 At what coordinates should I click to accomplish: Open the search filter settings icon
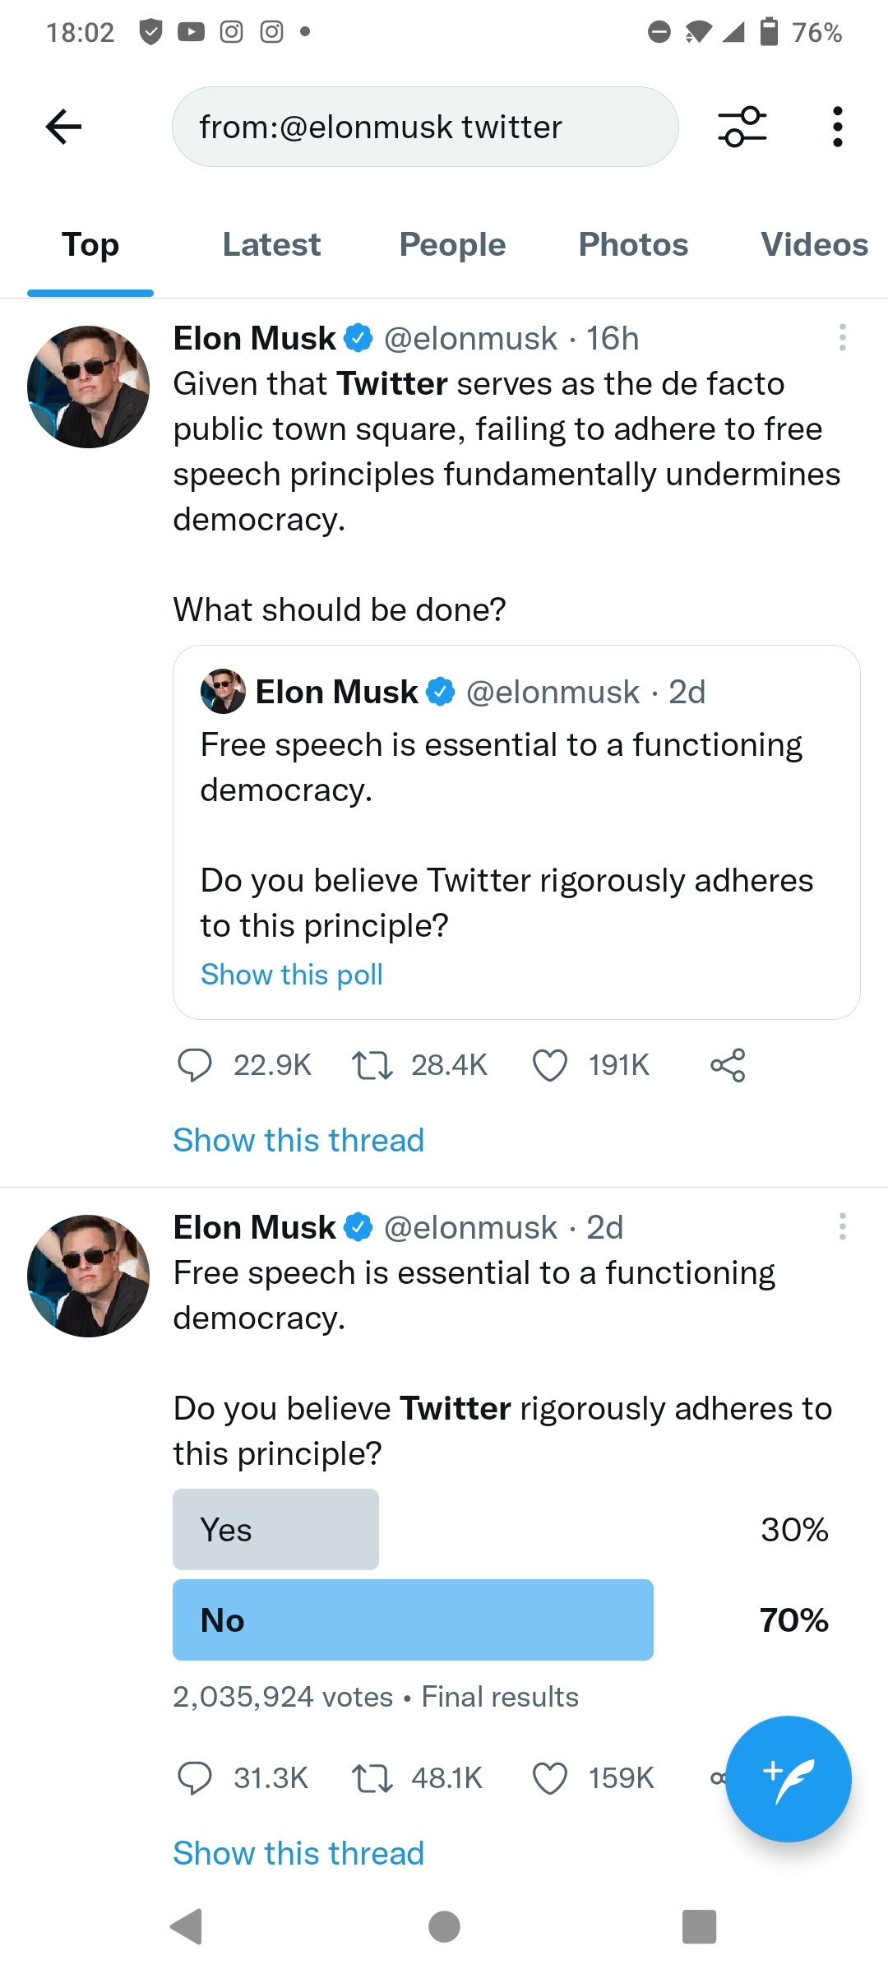[742, 127]
